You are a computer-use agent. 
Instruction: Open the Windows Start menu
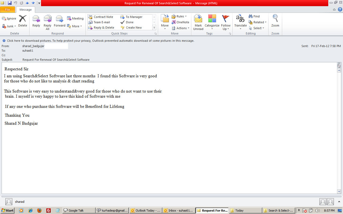coord(7,211)
